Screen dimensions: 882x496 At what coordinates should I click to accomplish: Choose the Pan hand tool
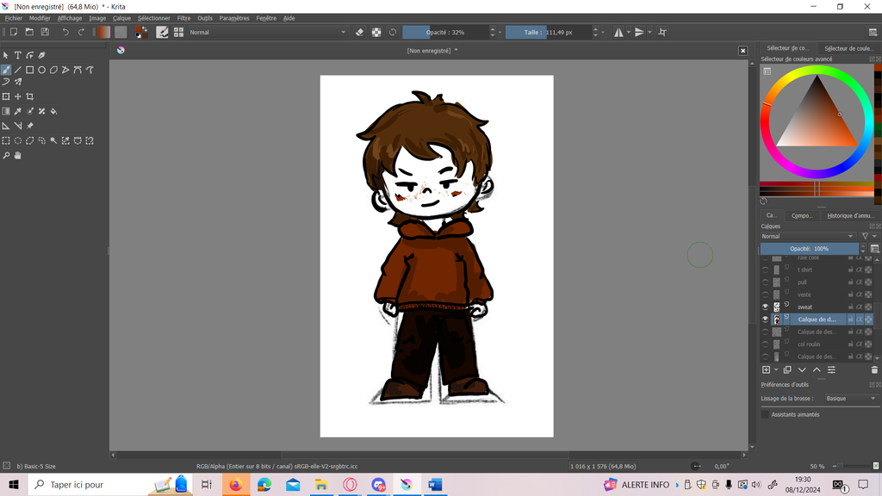[17, 156]
